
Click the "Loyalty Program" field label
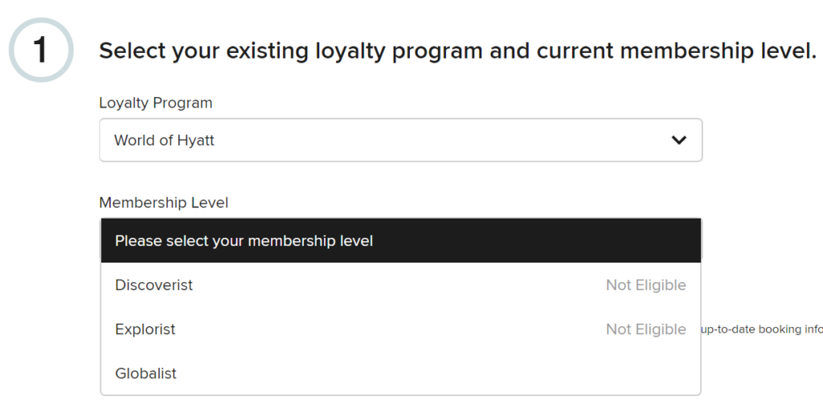click(x=156, y=103)
